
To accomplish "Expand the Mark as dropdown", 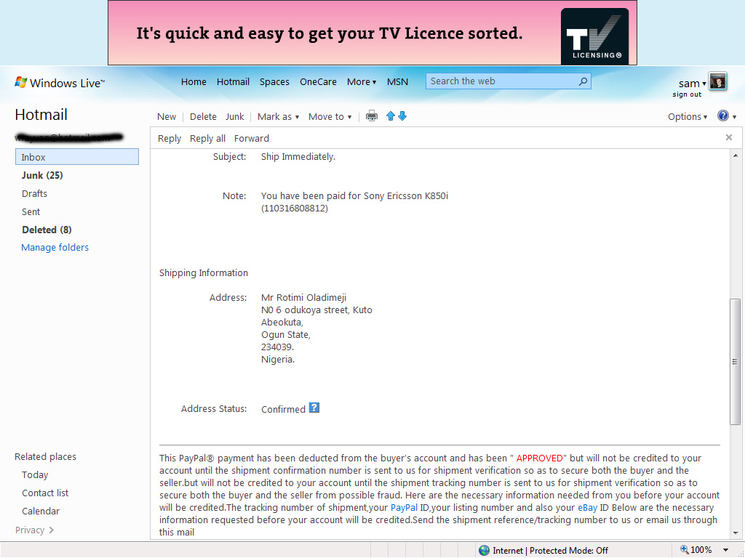I will point(278,117).
